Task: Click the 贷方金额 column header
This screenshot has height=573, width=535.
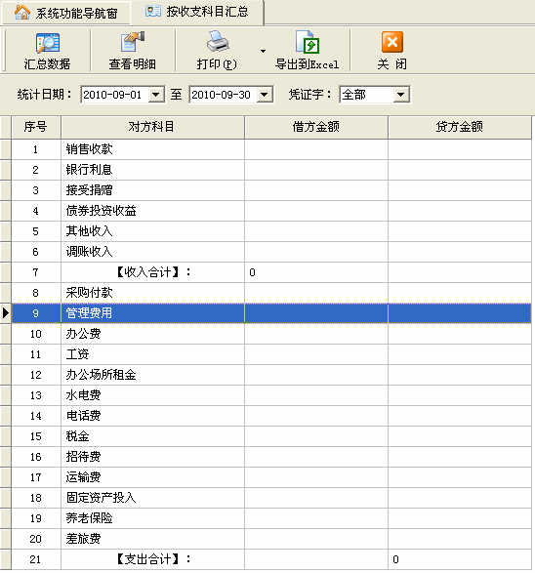Action: pyautogui.click(x=460, y=128)
